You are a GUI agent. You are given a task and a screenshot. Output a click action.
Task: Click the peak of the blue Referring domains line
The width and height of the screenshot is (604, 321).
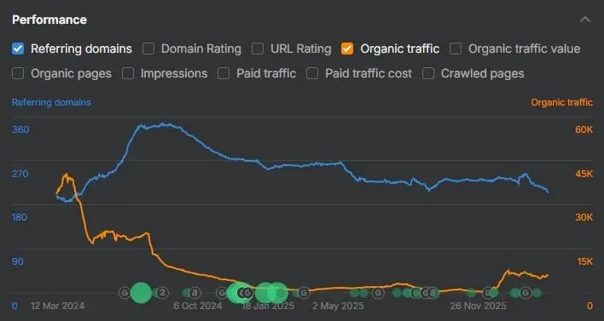(x=163, y=124)
